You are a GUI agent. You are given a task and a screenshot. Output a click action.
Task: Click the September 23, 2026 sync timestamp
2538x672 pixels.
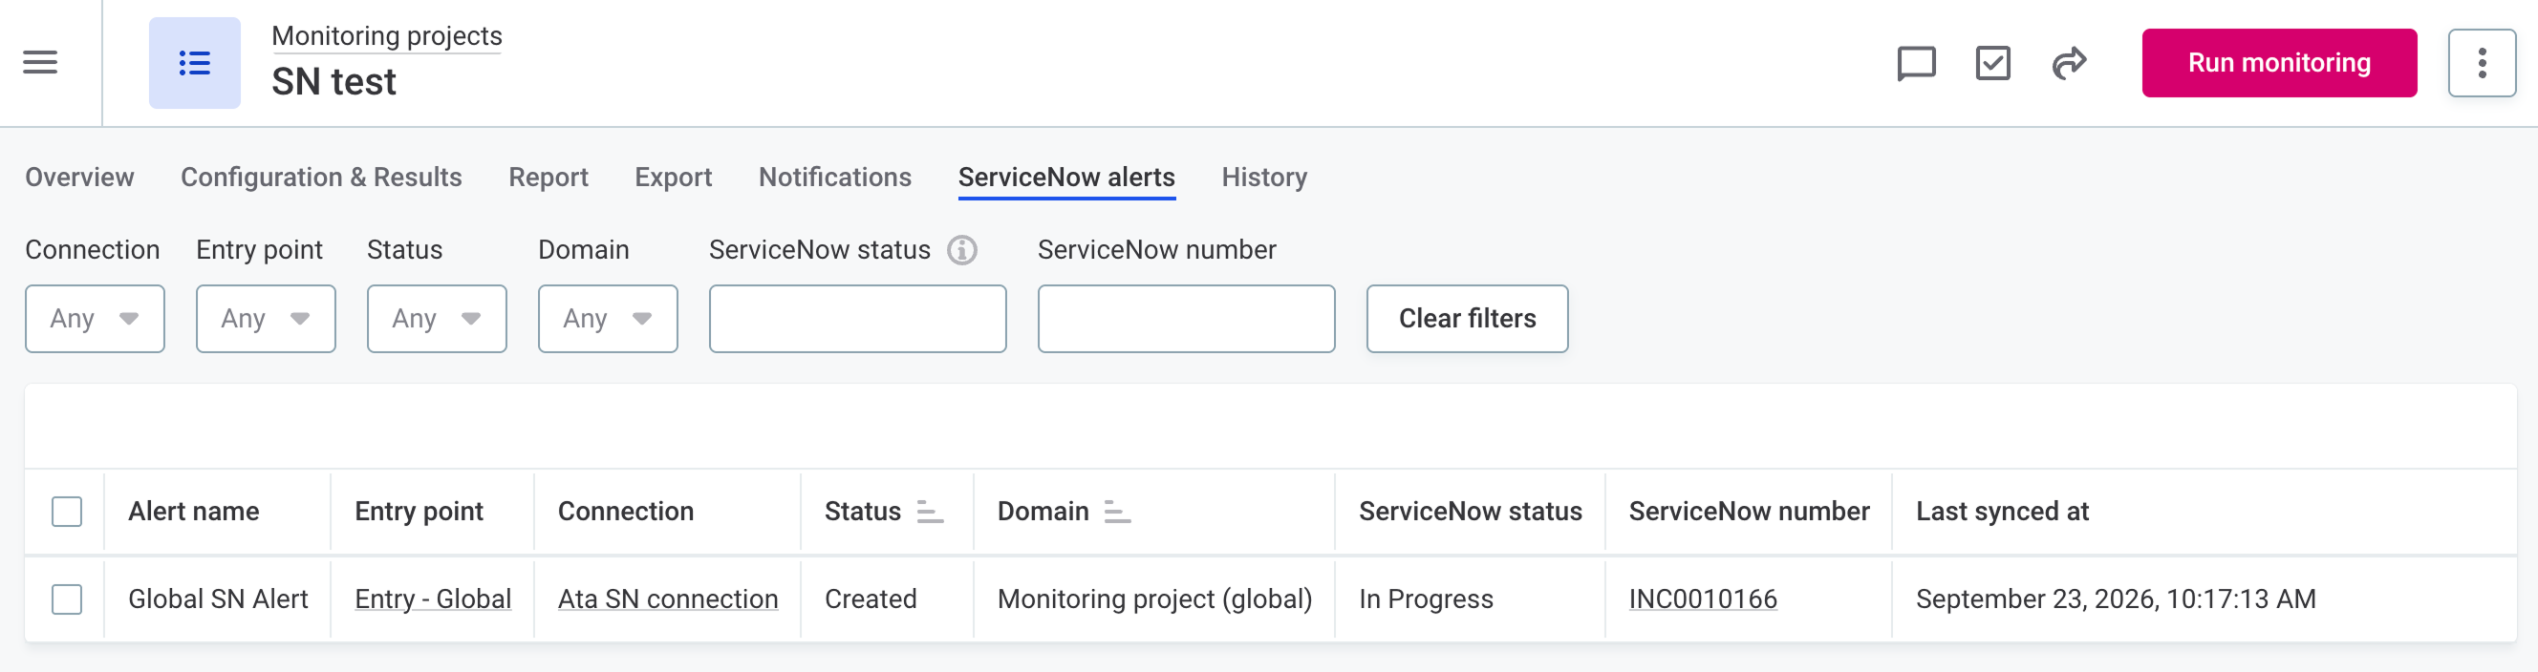tap(2116, 599)
